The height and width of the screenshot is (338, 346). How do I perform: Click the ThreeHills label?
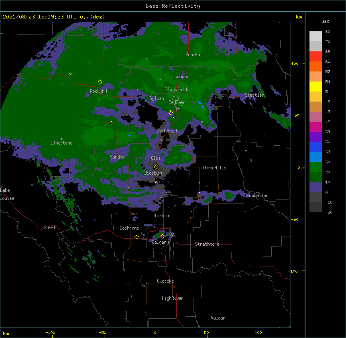214,168
